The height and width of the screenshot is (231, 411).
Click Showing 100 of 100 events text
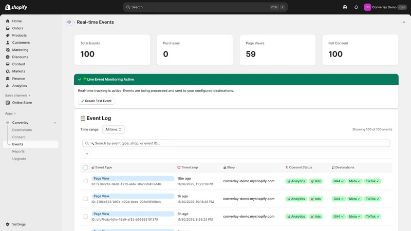click(x=372, y=129)
